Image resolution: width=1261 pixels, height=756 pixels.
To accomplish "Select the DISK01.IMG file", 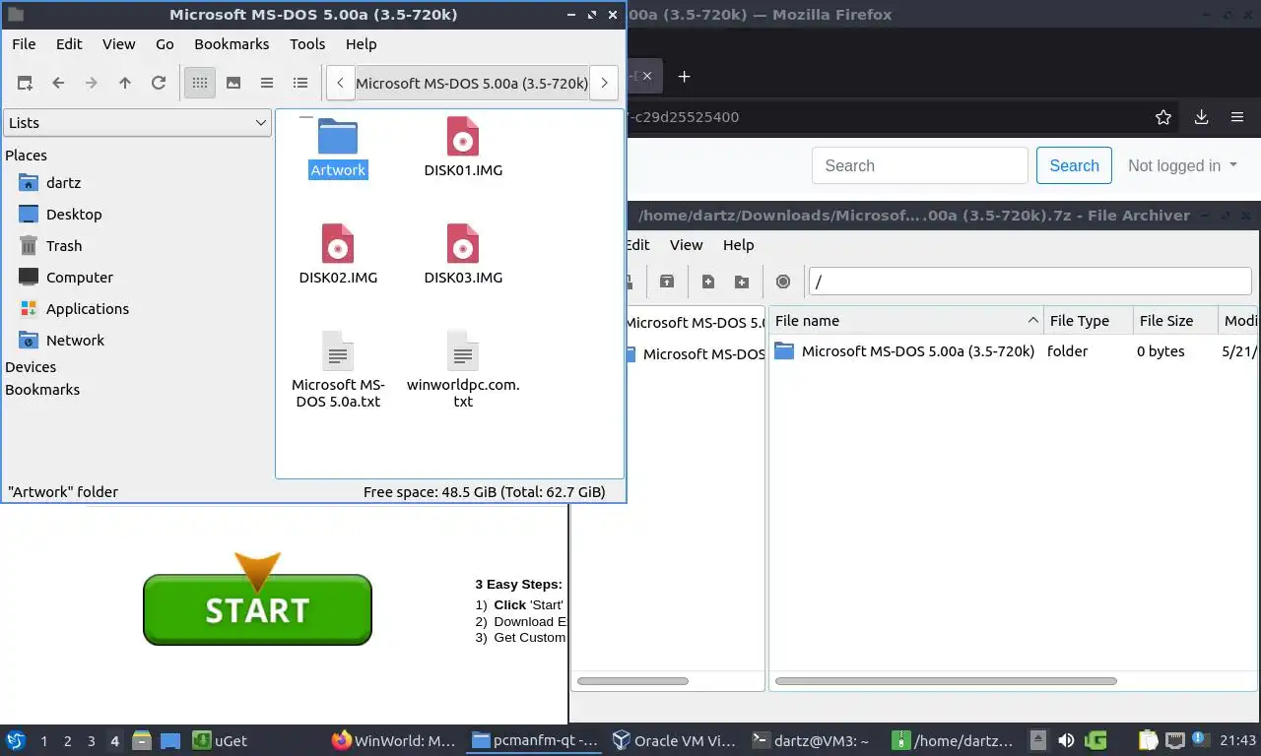I will [463, 148].
